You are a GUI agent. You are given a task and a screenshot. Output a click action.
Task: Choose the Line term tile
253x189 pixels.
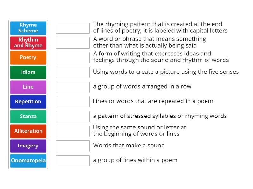coord(28,87)
